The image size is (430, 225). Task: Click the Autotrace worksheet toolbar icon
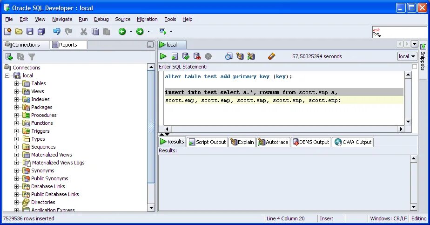[x=251, y=56]
